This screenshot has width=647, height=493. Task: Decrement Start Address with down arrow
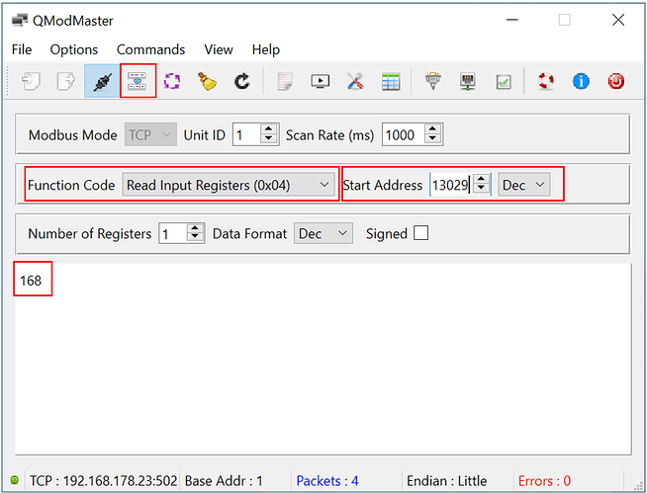pos(481,190)
